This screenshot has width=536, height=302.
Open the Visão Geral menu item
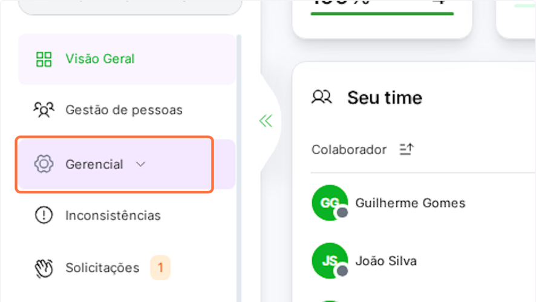click(100, 59)
